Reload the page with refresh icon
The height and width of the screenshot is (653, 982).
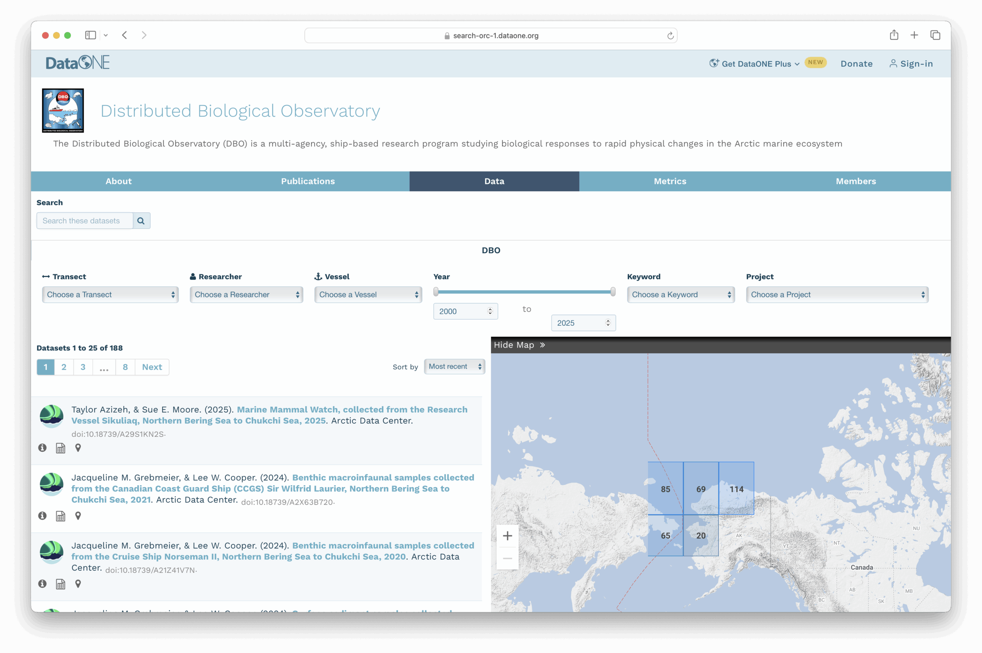[670, 36]
